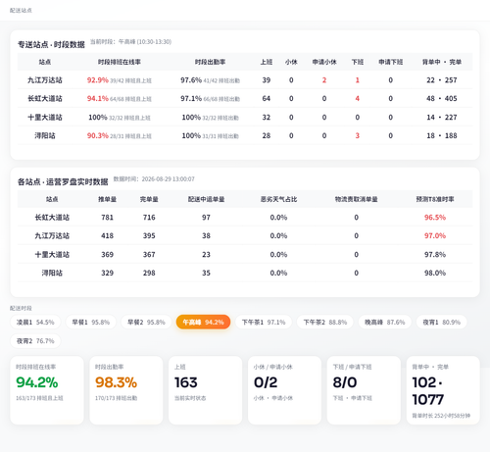
Task: Select 十里大道站 in the 时段数据 table
Action: pyautogui.click(x=45, y=117)
